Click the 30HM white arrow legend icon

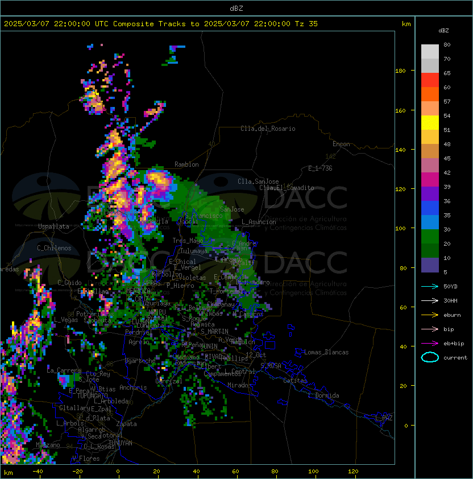(x=430, y=301)
